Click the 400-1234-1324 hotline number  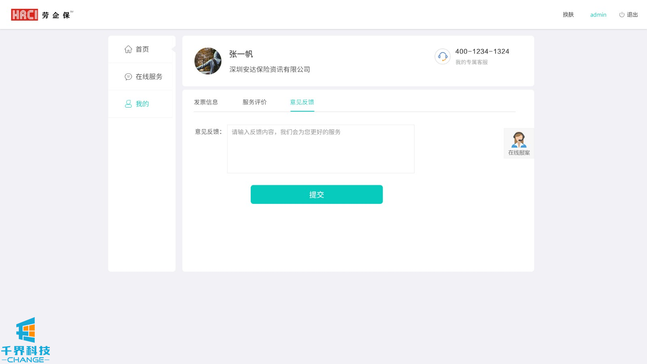point(482,51)
